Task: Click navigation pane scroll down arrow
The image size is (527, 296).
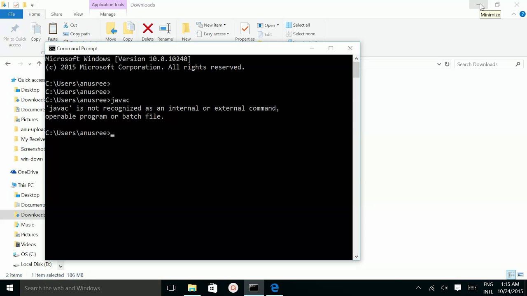Action: [61, 266]
